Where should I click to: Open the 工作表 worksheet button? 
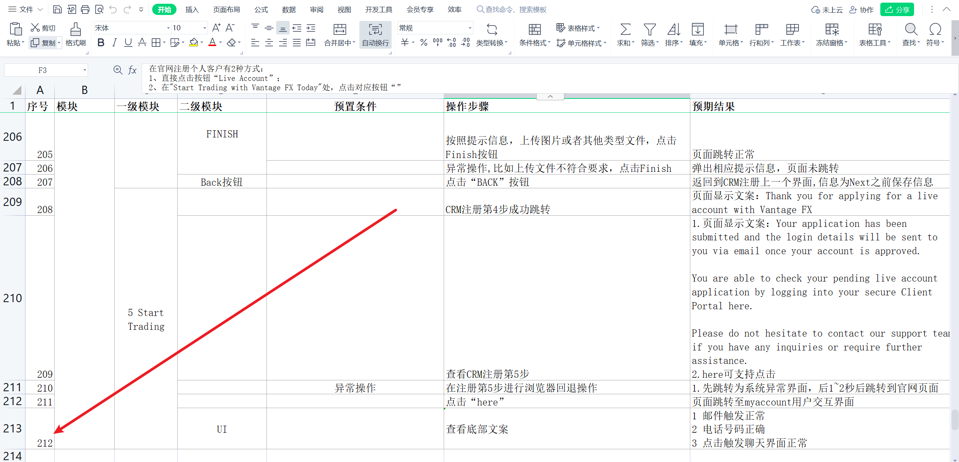[792, 34]
